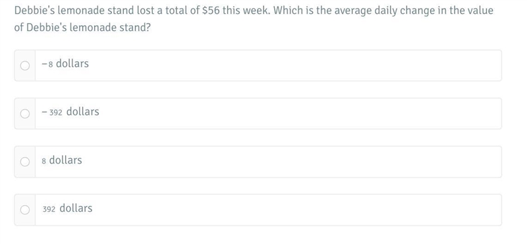Click the small "392" number in fourth option
The height and width of the screenshot is (244, 527).
click(49, 209)
